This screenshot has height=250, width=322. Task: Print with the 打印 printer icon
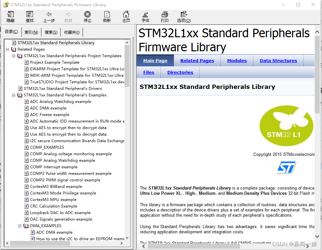(x=165, y=14)
